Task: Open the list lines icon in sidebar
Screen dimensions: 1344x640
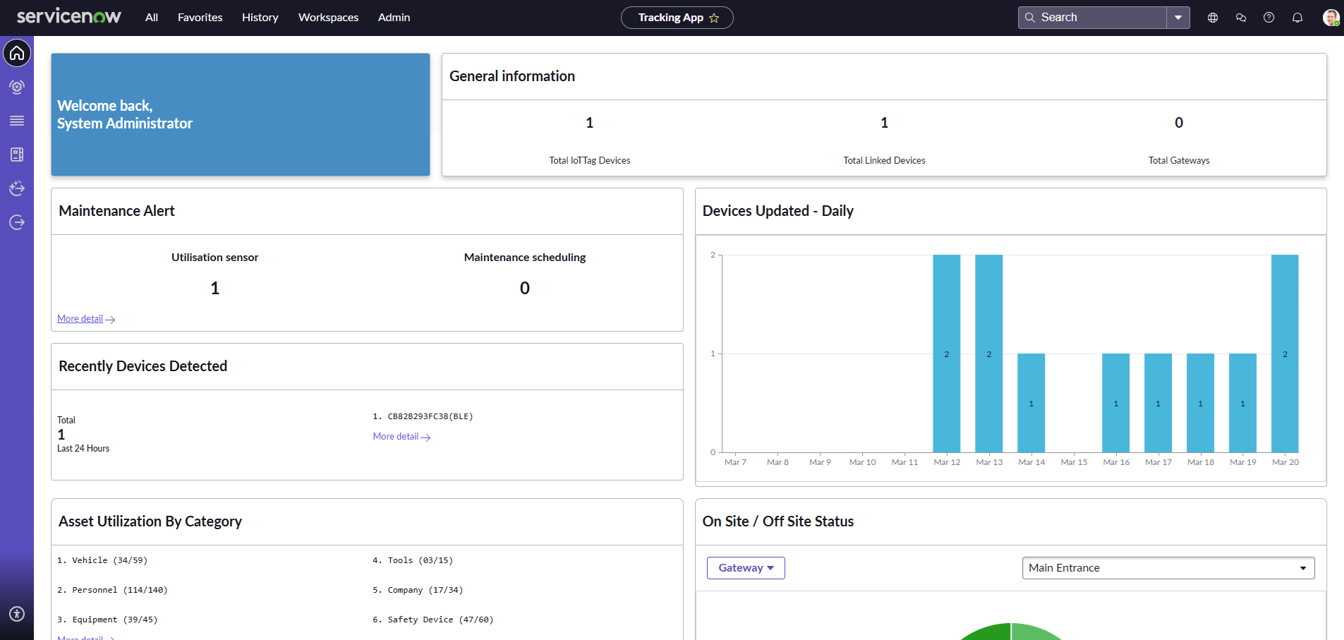Action: (17, 121)
